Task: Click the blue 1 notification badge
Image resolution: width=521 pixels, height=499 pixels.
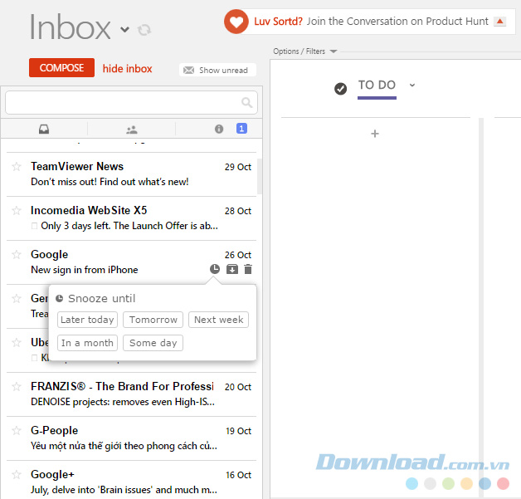Action: click(241, 129)
